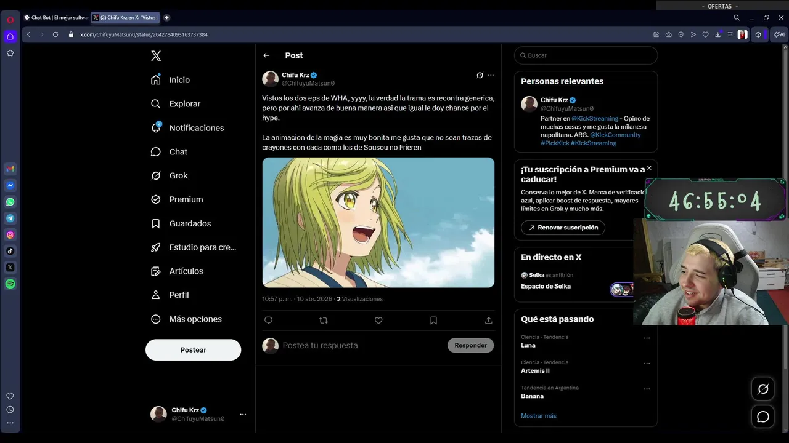Open Chat in the navigation

tap(170, 152)
